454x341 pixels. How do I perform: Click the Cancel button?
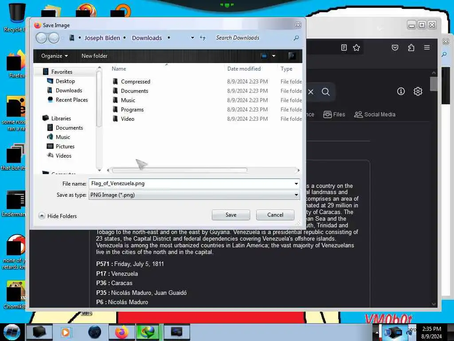coord(275,215)
